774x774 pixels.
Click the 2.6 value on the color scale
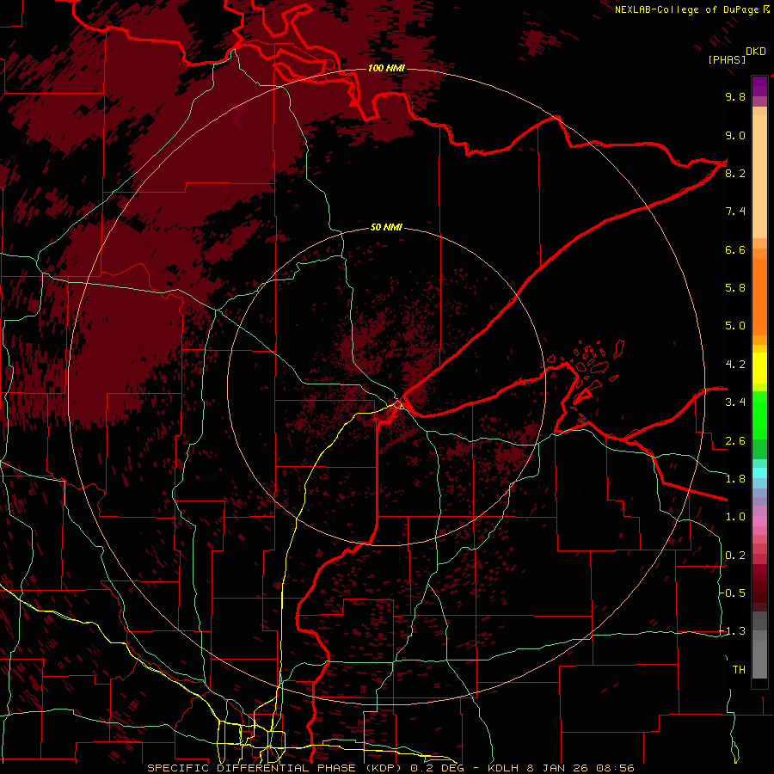pyautogui.click(x=735, y=441)
